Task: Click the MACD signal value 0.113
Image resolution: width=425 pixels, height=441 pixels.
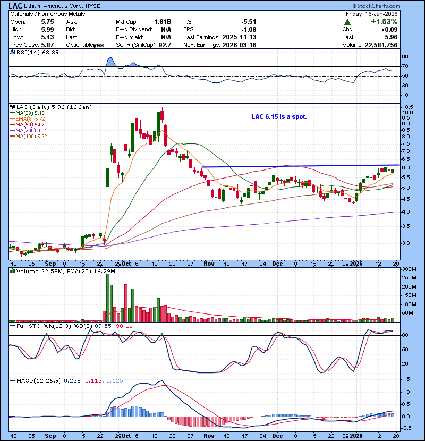Action: (x=93, y=381)
